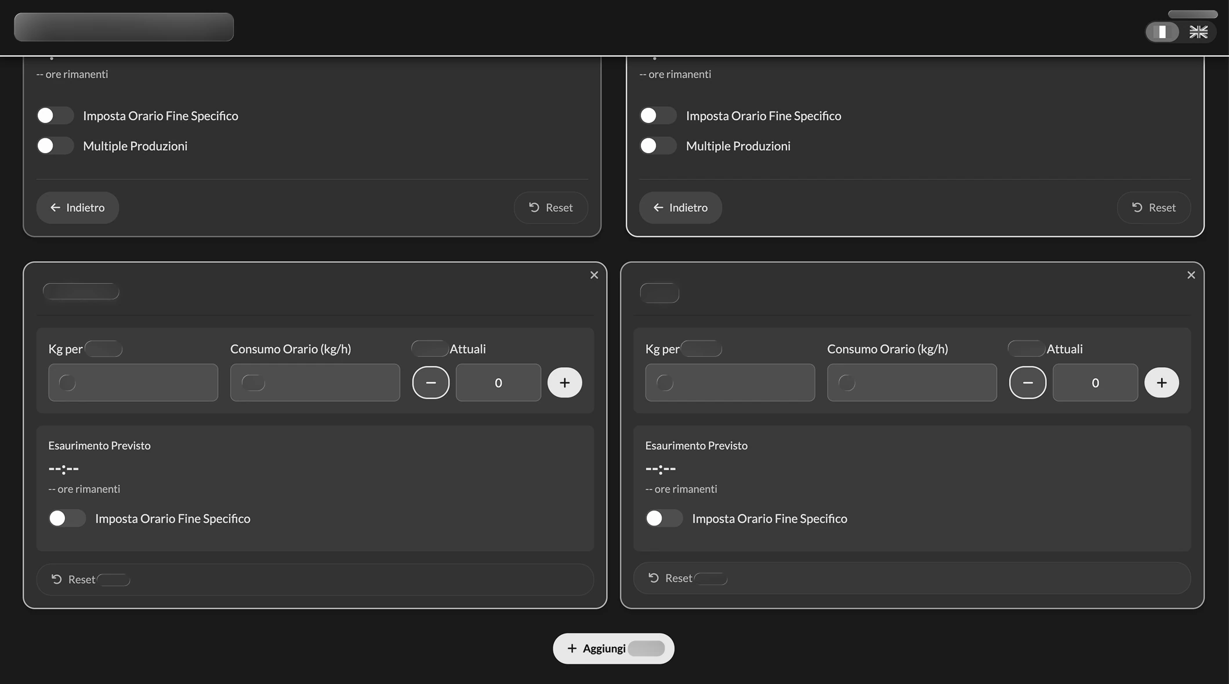The width and height of the screenshot is (1229, 684).
Task: Click Reset in the bottom-right card
Action: 679,578
